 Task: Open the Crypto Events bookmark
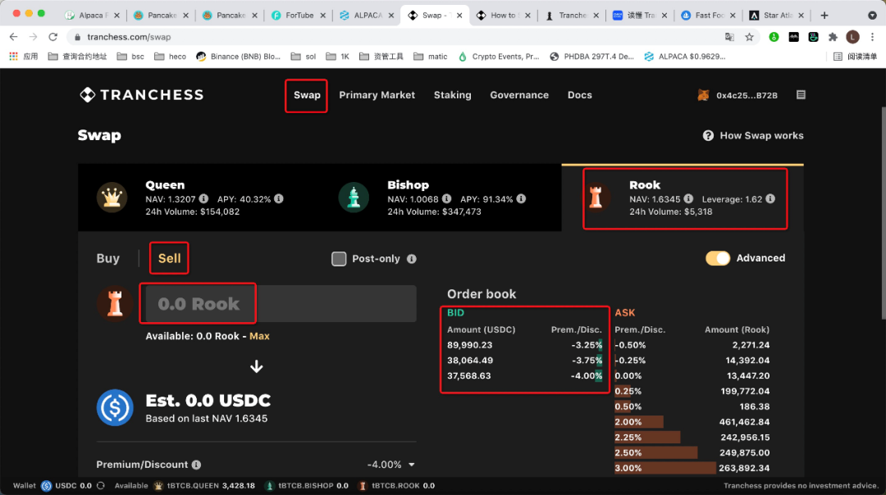point(499,57)
